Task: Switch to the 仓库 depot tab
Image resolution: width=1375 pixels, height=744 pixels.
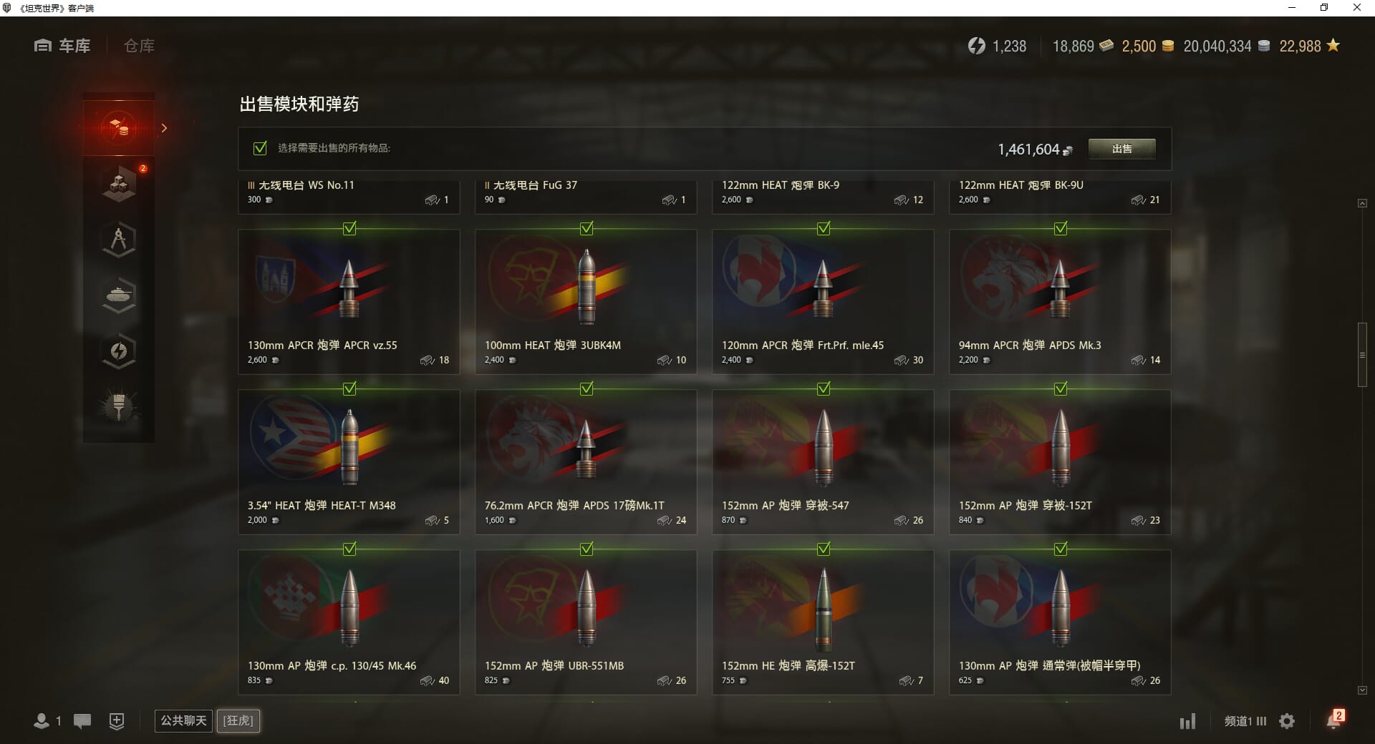Action: click(x=139, y=46)
